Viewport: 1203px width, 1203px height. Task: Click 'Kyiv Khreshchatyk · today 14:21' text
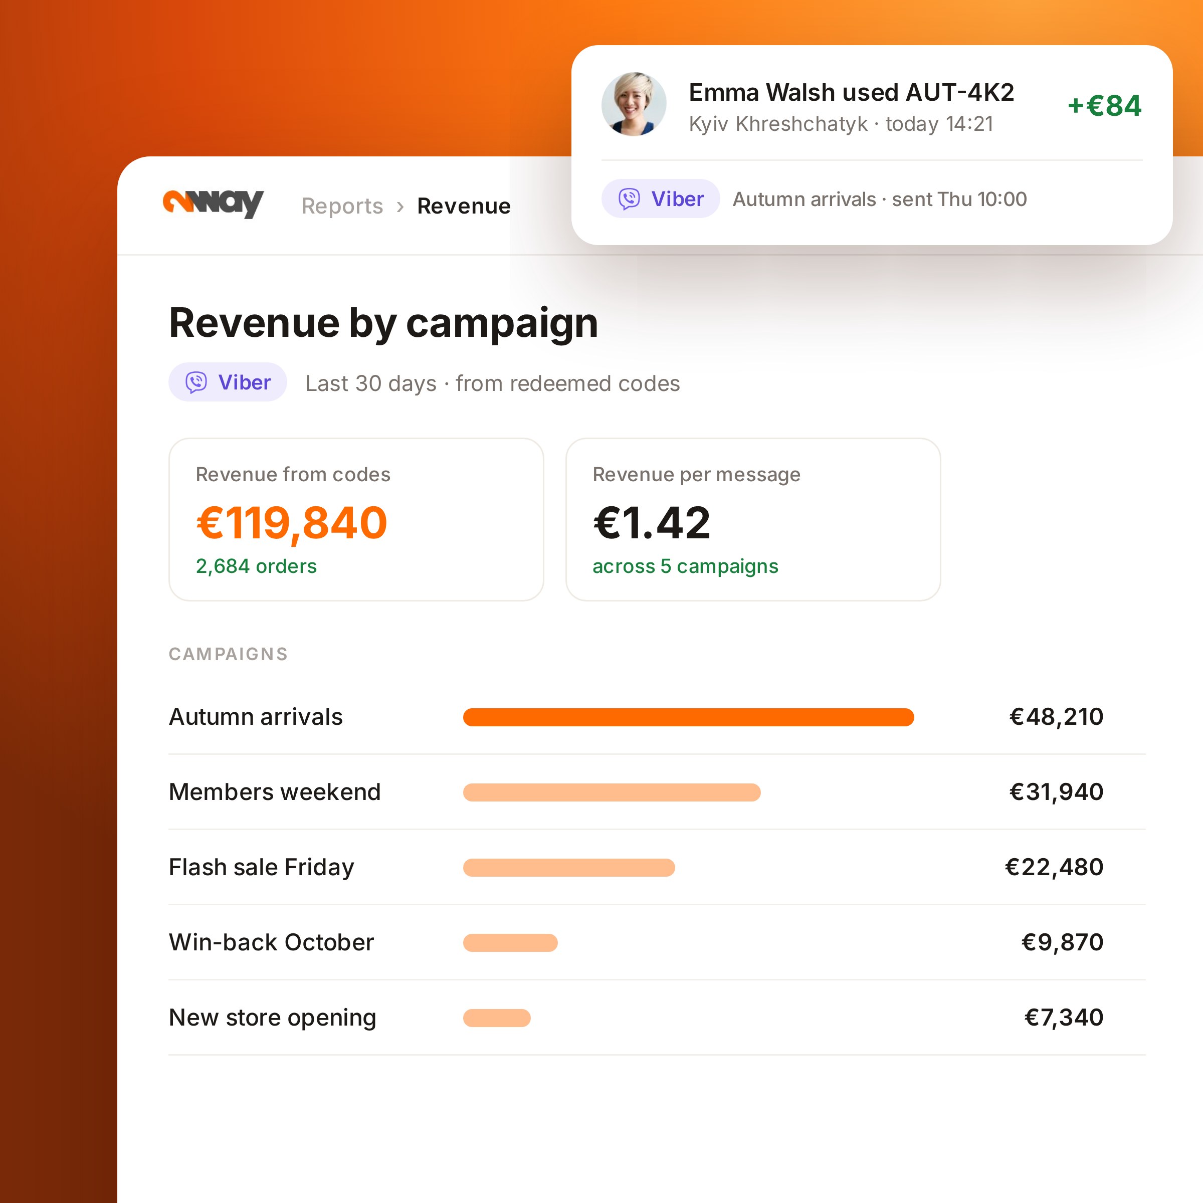[x=841, y=124]
